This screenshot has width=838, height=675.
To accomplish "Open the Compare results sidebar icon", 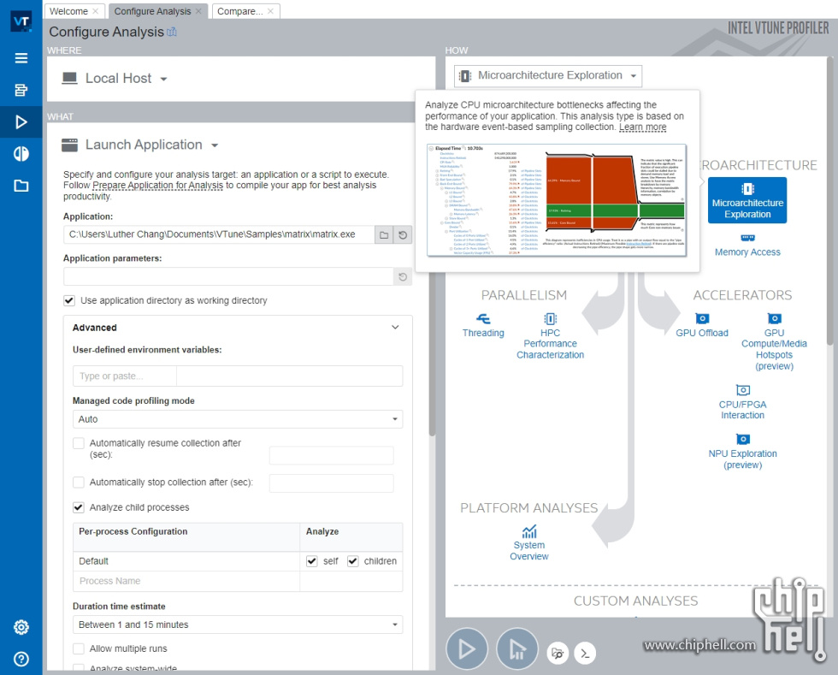I will (21, 154).
